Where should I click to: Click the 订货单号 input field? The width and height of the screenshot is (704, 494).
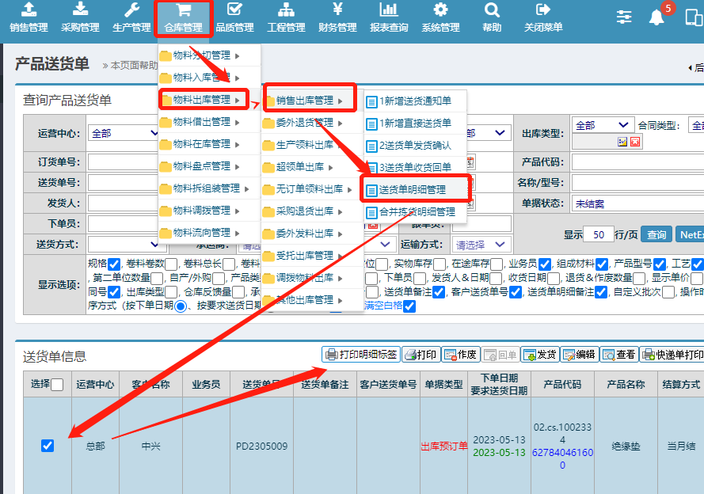124,162
